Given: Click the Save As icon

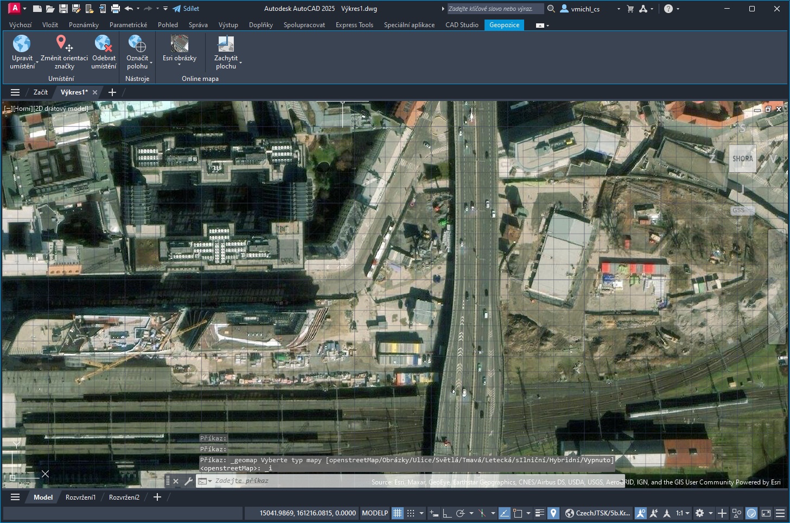Looking at the screenshot, I should [x=76, y=9].
